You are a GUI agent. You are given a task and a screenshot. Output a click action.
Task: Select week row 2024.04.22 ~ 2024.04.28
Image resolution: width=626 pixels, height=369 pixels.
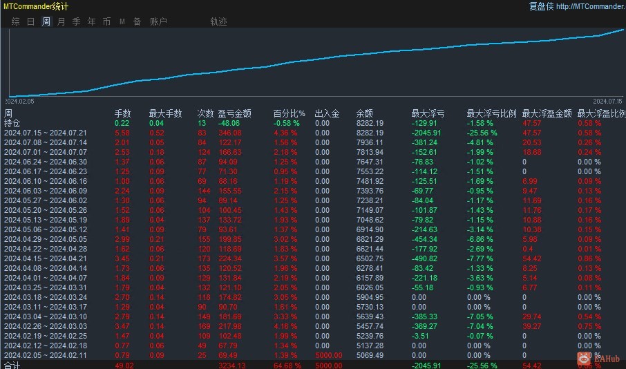point(313,249)
